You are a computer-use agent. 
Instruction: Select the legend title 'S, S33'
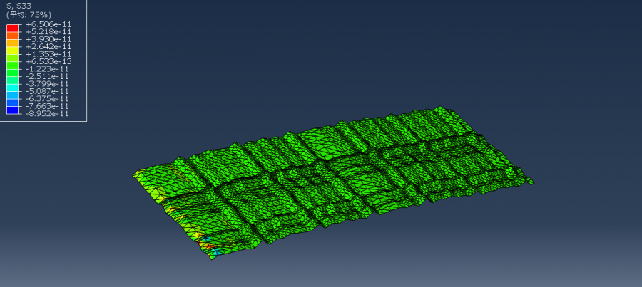[19, 6]
